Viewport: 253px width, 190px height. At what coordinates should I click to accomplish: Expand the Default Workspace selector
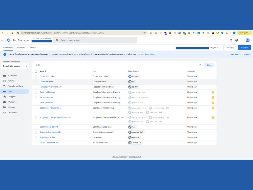pos(15,66)
